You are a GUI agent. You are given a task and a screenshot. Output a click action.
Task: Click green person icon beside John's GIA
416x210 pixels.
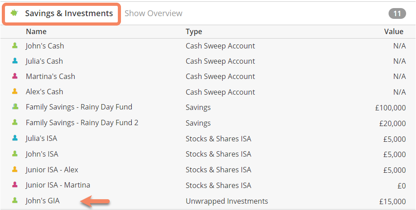point(15,201)
